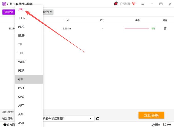
Task: Click the 汇帮科技 brand text
Action: [125, 4]
